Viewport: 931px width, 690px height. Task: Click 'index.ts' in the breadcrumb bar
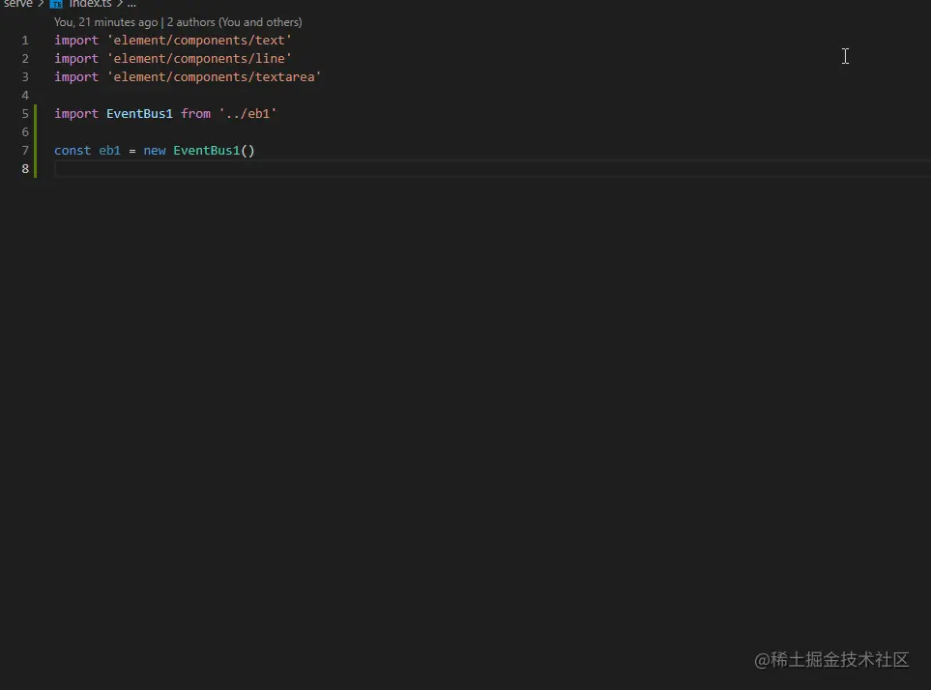point(90,4)
